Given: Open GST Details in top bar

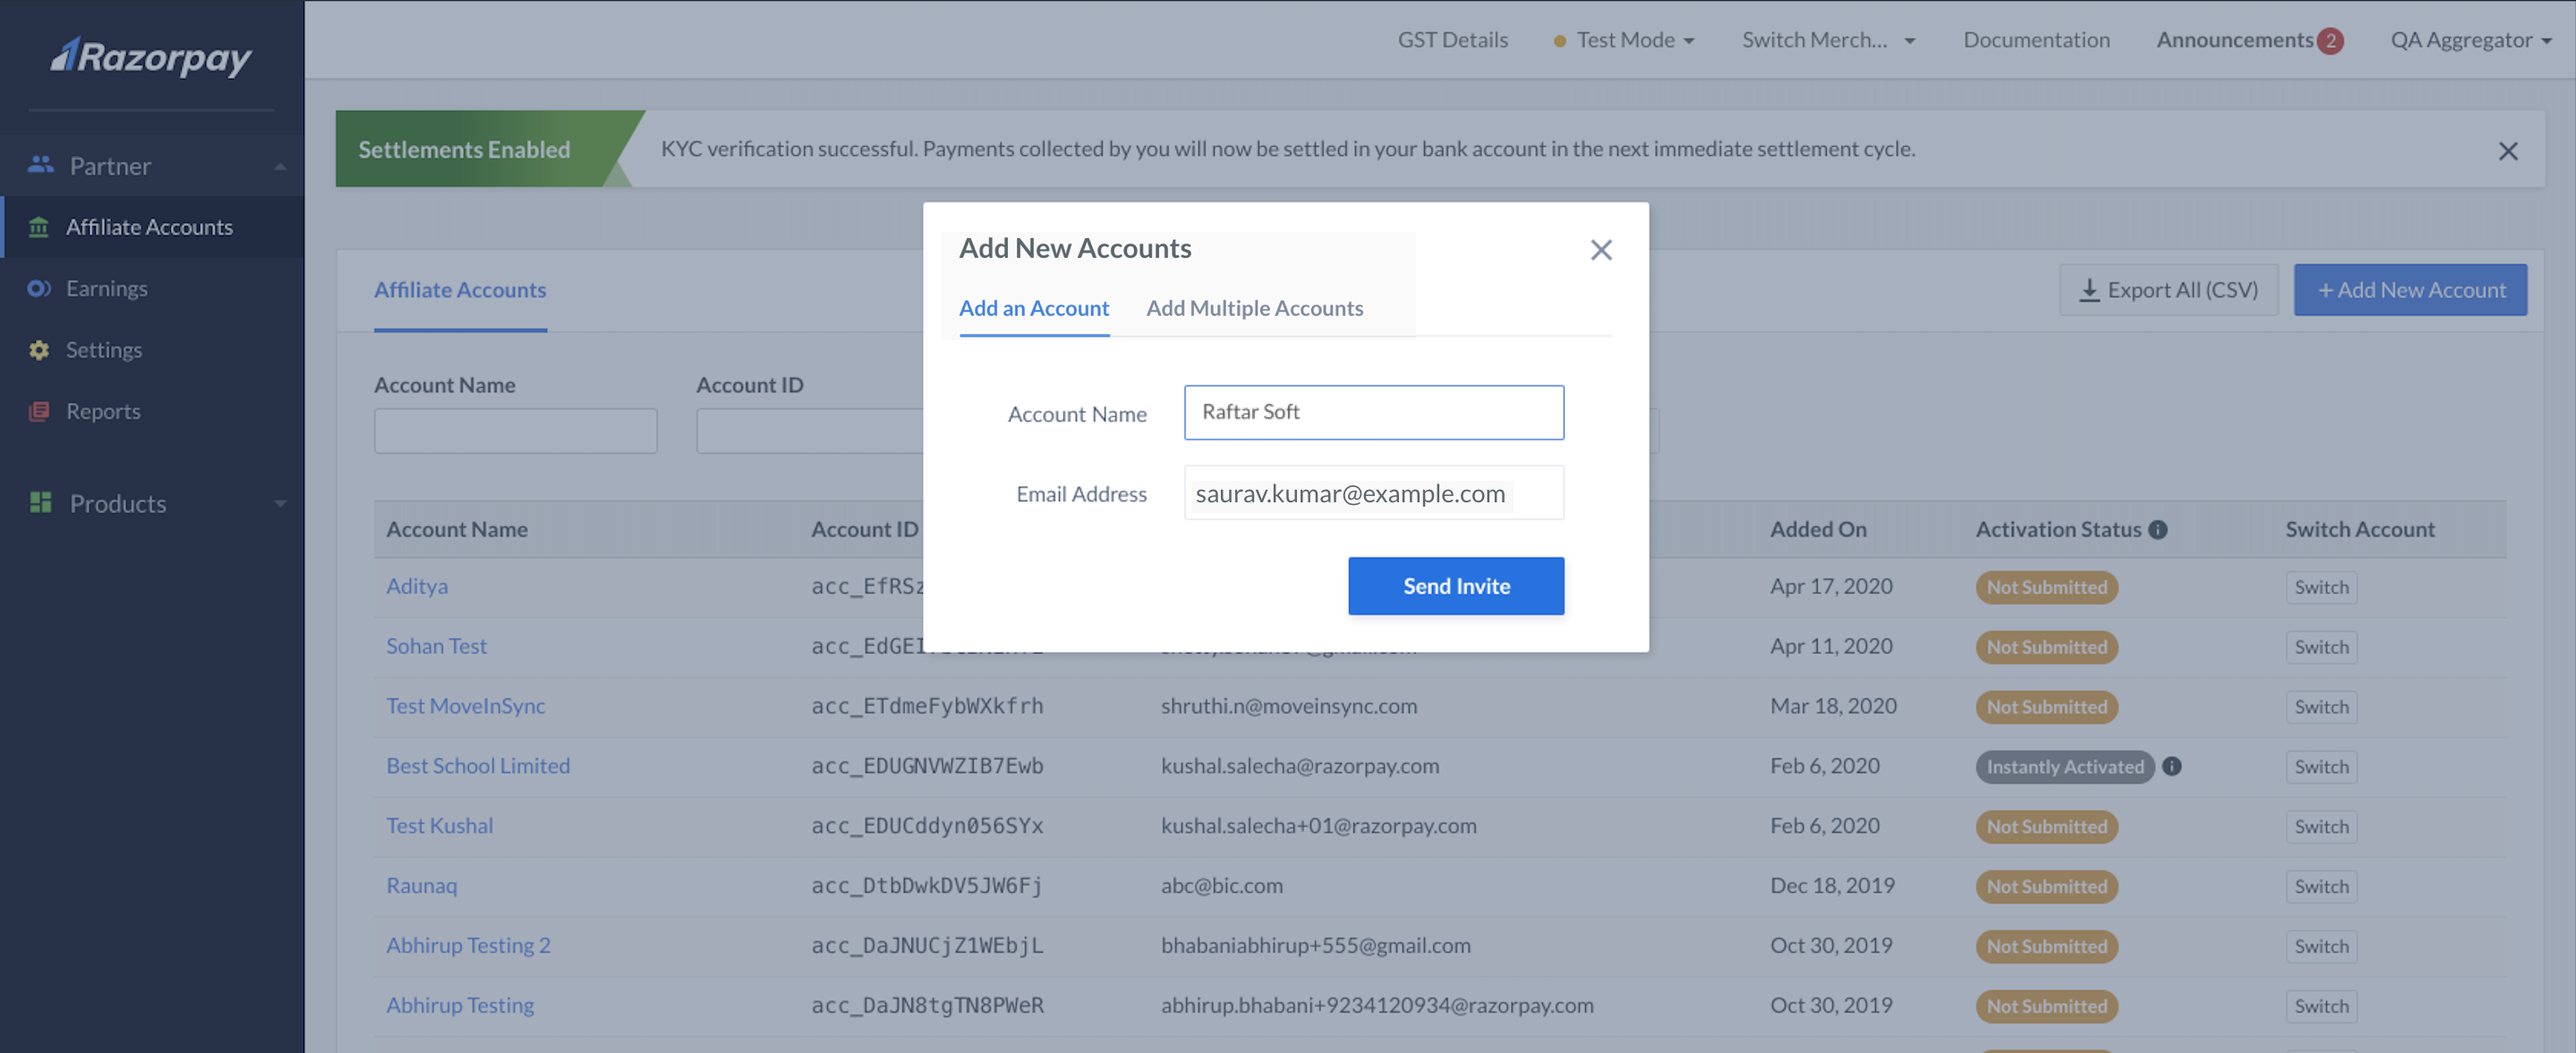Looking at the screenshot, I should tap(1452, 40).
